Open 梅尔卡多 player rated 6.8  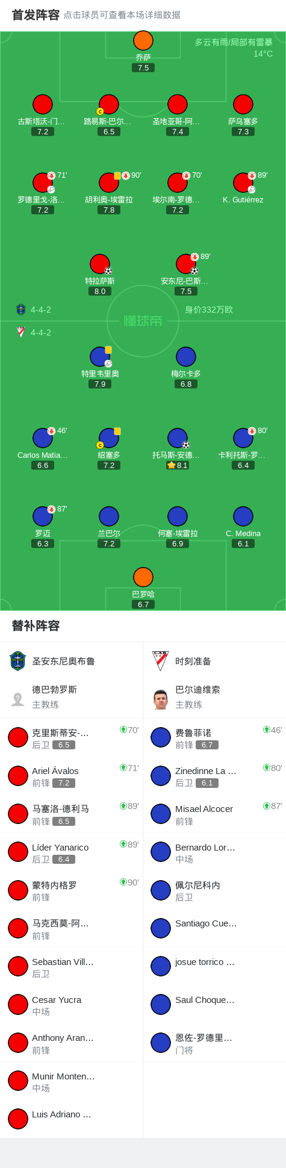pos(186,357)
